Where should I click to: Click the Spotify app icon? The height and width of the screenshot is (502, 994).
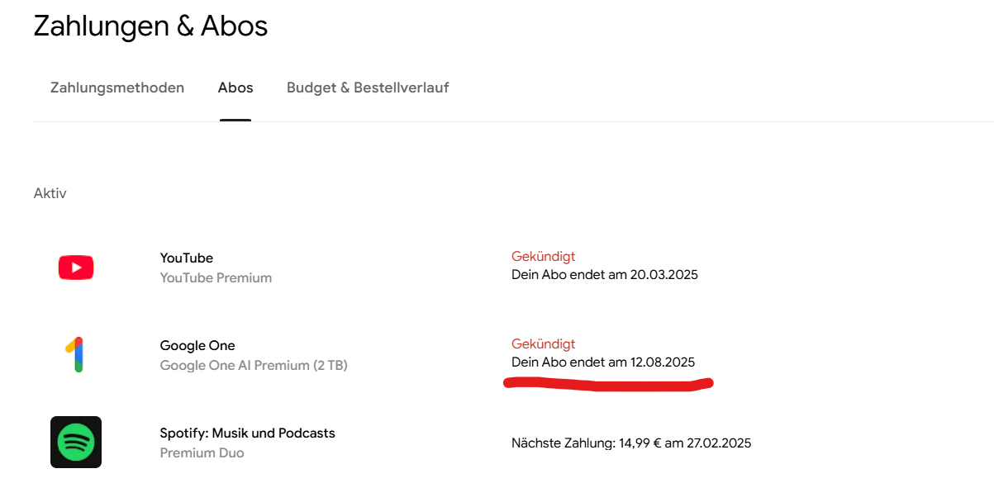coord(76,443)
